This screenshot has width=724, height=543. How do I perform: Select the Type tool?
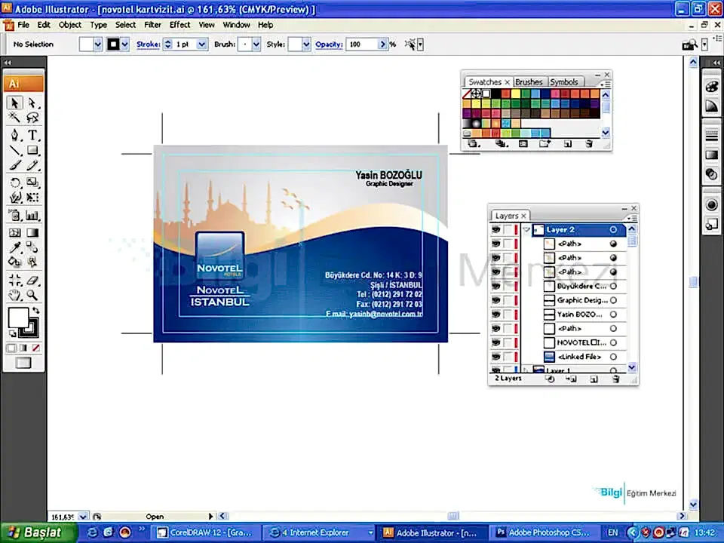coord(32,135)
